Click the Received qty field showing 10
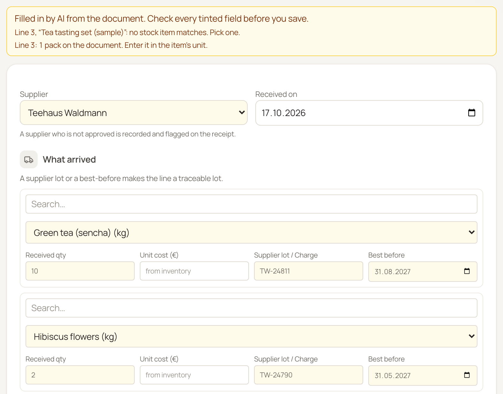 pyautogui.click(x=80, y=271)
